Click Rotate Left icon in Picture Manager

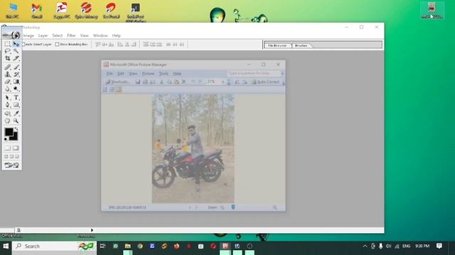click(x=237, y=82)
